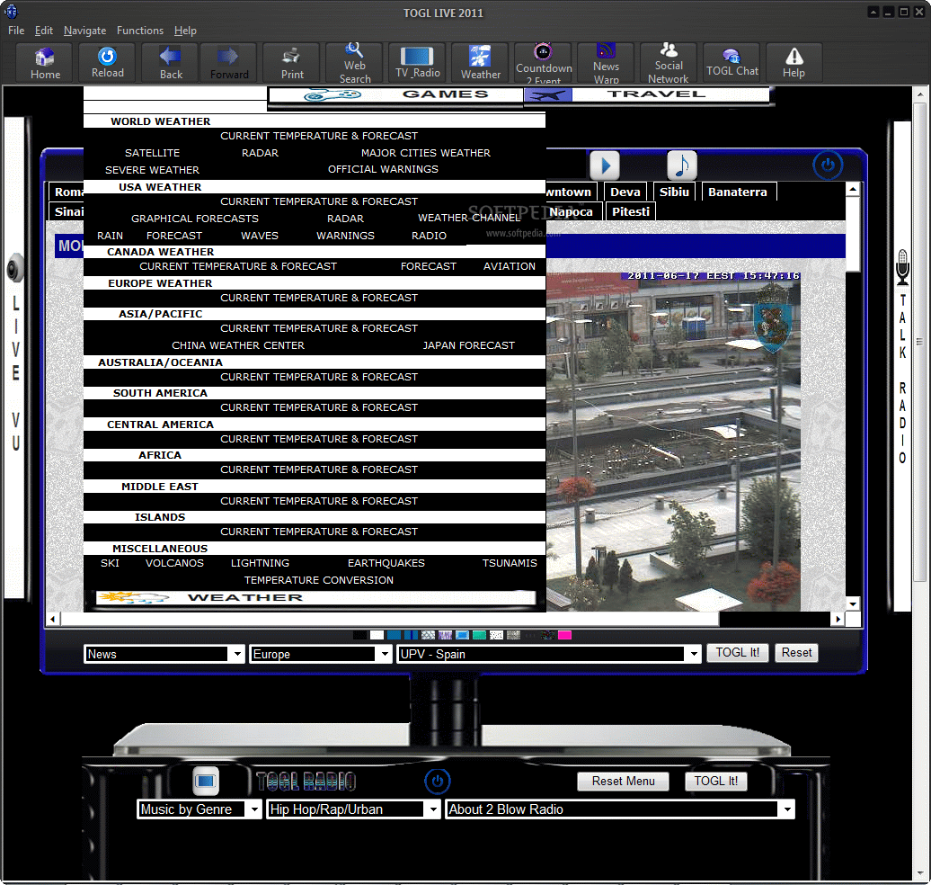Image resolution: width=931 pixels, height=885 pixels.
Task: Toggle the TOGL Radio power button
Action: coord(438,781)
